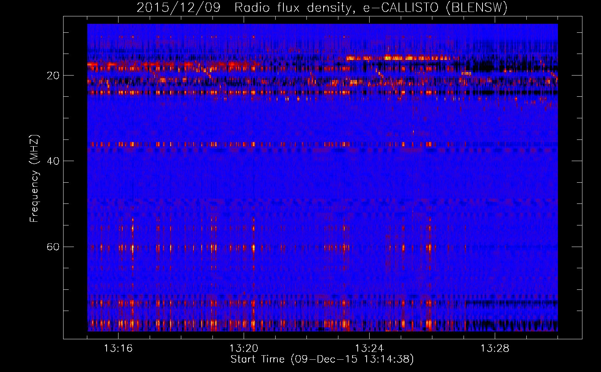Screen dimensions: 601x372
Task: Click the 13:20 time tick label
Action: tap(244, 348)
